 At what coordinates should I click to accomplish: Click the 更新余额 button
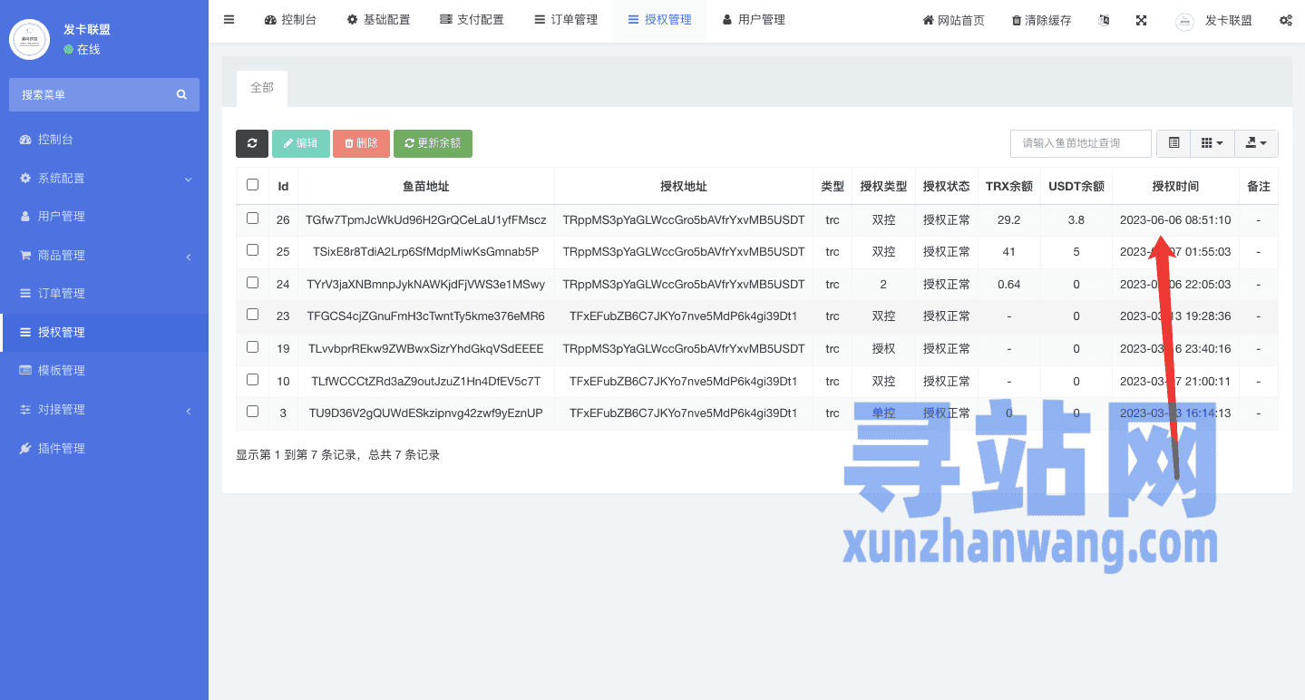click(x=433, y=143)
